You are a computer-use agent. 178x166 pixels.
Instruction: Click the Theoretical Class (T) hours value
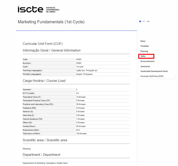pyautogui.click(x=81, y=97)
